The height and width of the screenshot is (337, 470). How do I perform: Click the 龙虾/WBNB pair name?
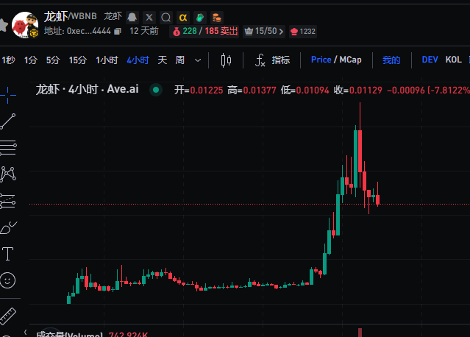click(x=71, y=16)
